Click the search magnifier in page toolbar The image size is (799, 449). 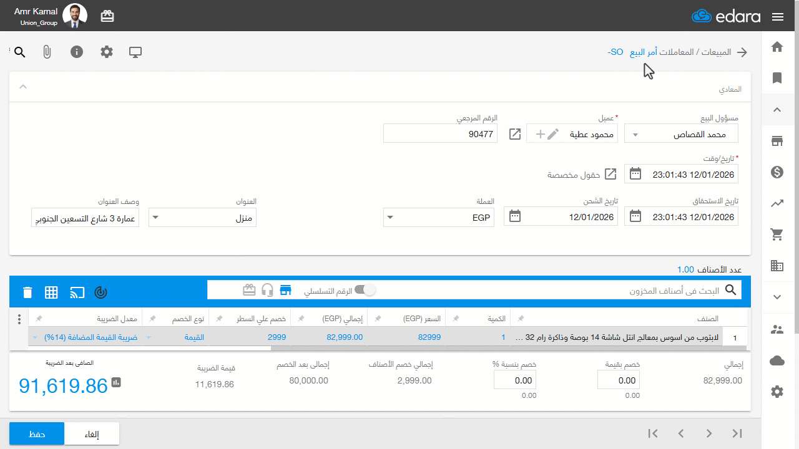(19, 52)
